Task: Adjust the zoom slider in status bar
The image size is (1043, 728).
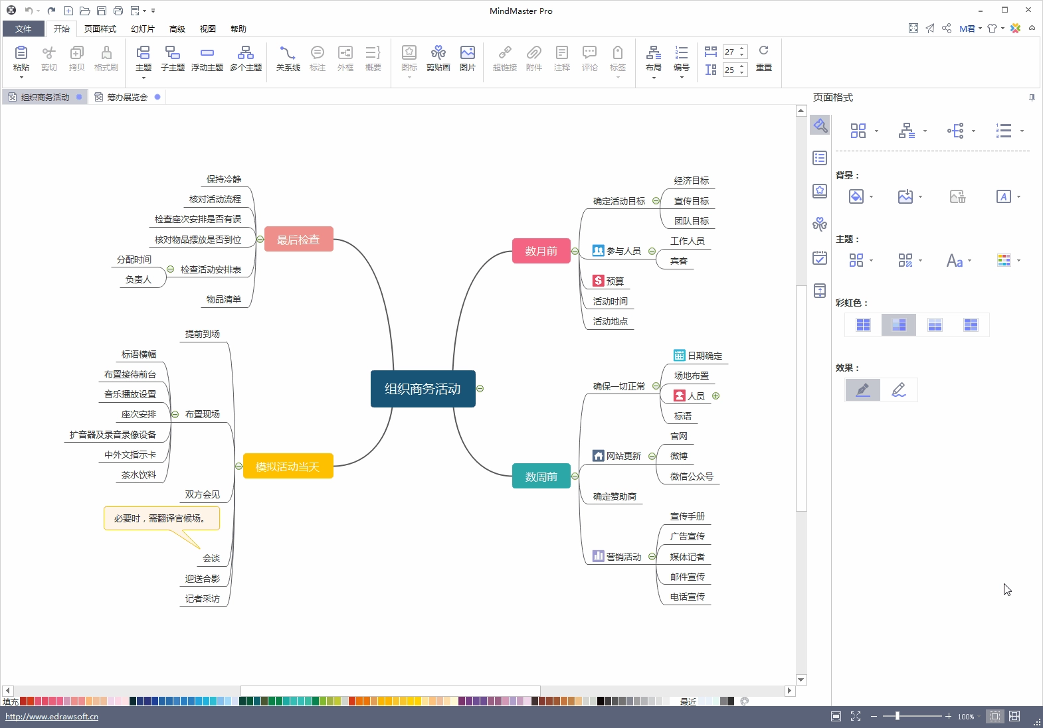Action: click(x=898, y=716)
